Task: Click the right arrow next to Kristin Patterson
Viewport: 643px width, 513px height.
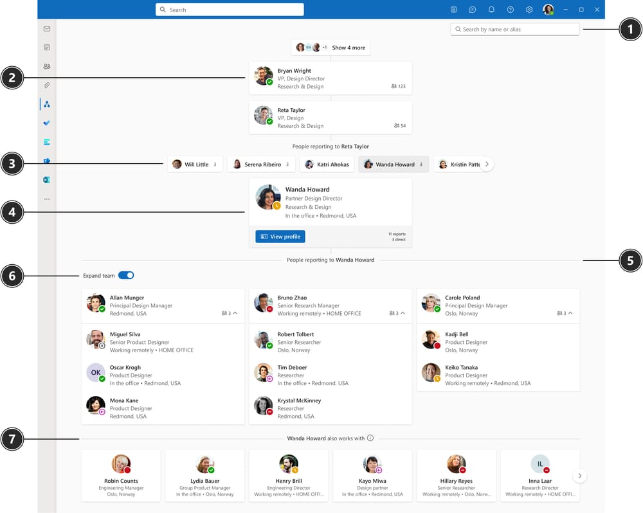Action: [x=487, y=164]
